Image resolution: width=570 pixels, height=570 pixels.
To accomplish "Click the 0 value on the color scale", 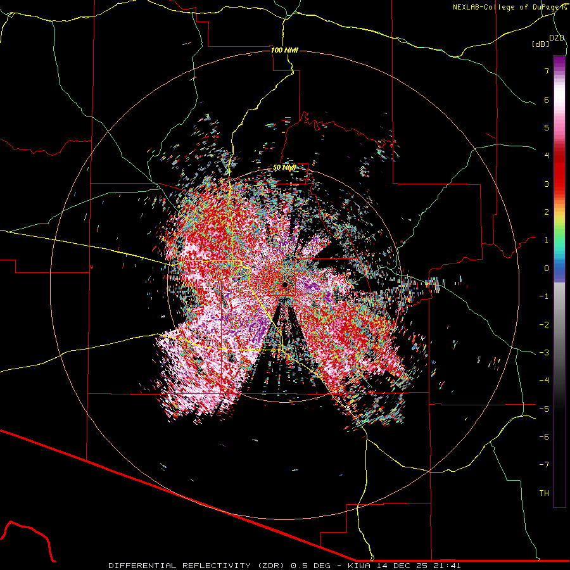I will tap(547, 269).
